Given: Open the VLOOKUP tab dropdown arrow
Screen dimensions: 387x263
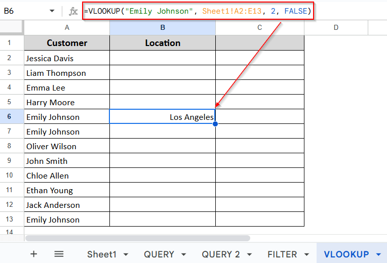Looking at the screenshot, I should click(x=378, y=254).
